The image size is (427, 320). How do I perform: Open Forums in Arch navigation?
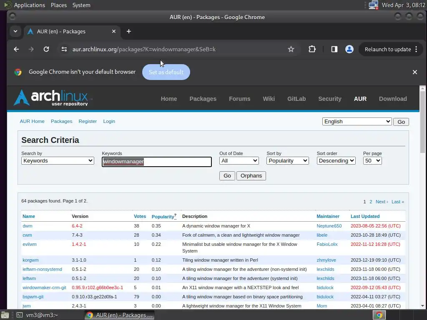click(240, 99)
